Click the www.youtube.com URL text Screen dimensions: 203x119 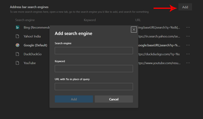pyautogui.click(x=159, y=63)
